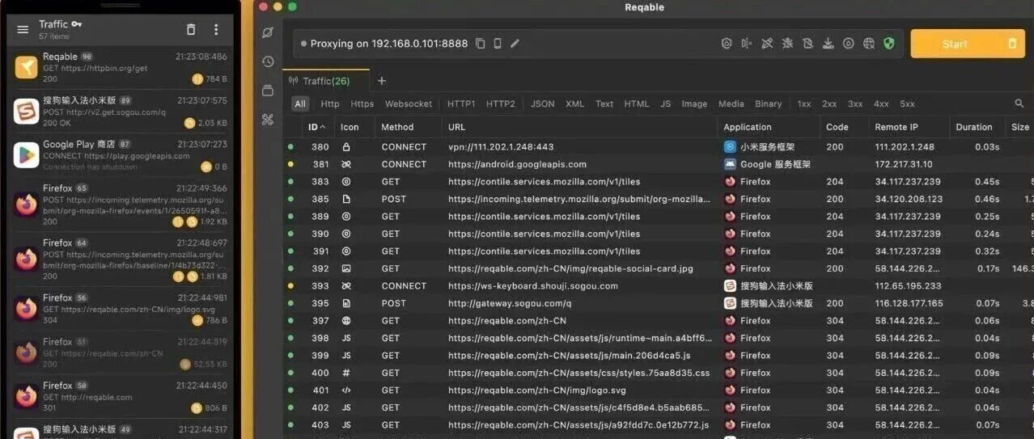Image resolution: width=1034 pixels, height=439 pixels.
Task: Select row 380 vpn://111.202.1.248:443
Action: point(658,147)
